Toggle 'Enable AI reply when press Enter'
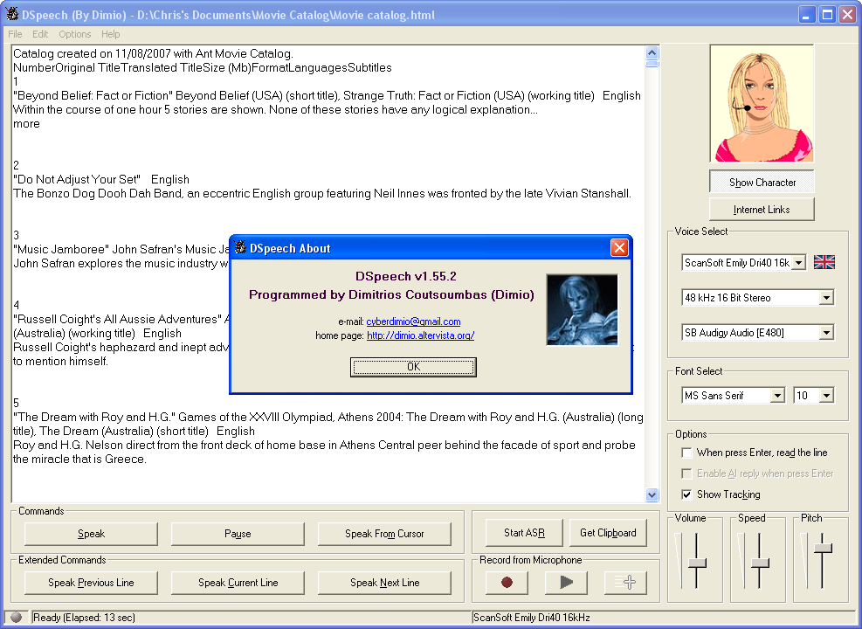862x629 pixels. tap(686, 473)
